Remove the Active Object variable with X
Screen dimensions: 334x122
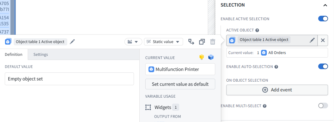[x=323, y=40]
